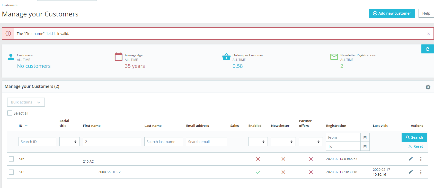This screenshot has height=188, width=434.
Task: Click registration date 2020-02-14 03:46:53
Action: [342, 159]
